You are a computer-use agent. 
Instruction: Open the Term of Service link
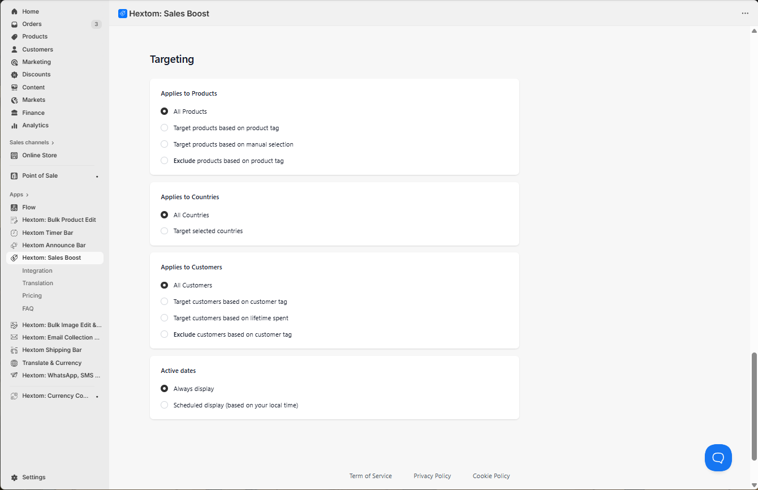[x=371, y=476]
